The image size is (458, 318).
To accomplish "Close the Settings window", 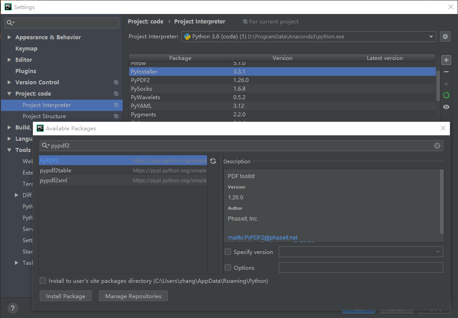I will pyautogui.click(x=450, y=7).
